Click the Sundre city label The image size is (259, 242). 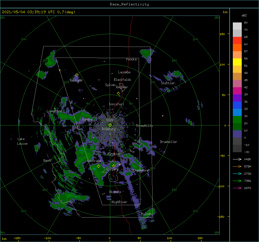point(87,119)
